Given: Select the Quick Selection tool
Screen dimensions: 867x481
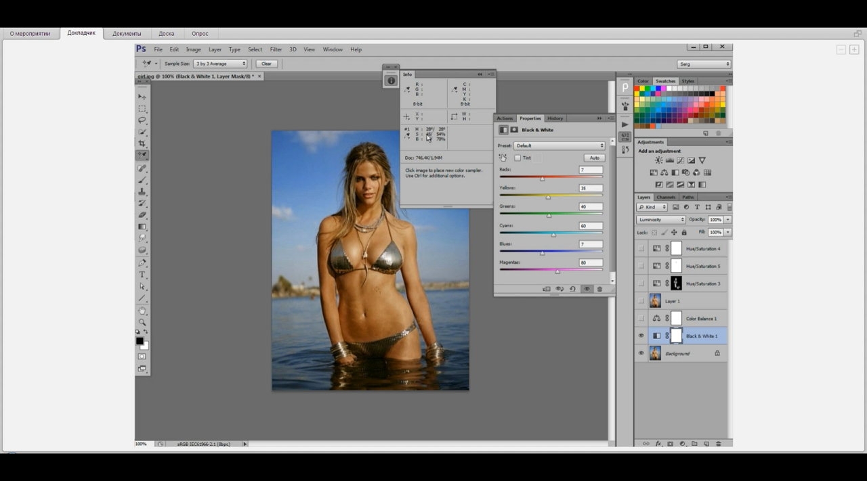Looking at the screenshot, I should (x=142, y=132).
